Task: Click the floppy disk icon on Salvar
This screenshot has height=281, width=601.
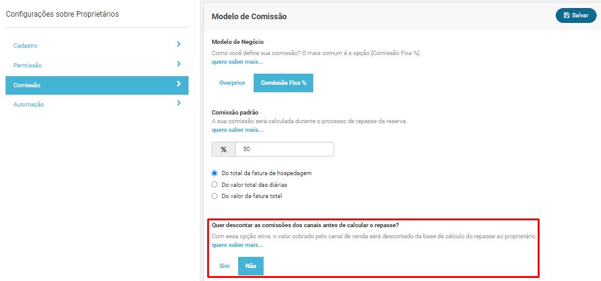Action: pos(566,15)
